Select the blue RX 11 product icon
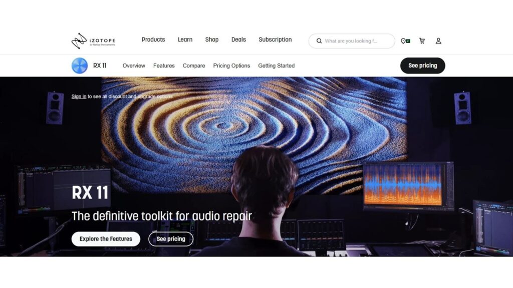The width and height of the screenshot is (513, 288). pyautogui.click(x=79, y=65)
